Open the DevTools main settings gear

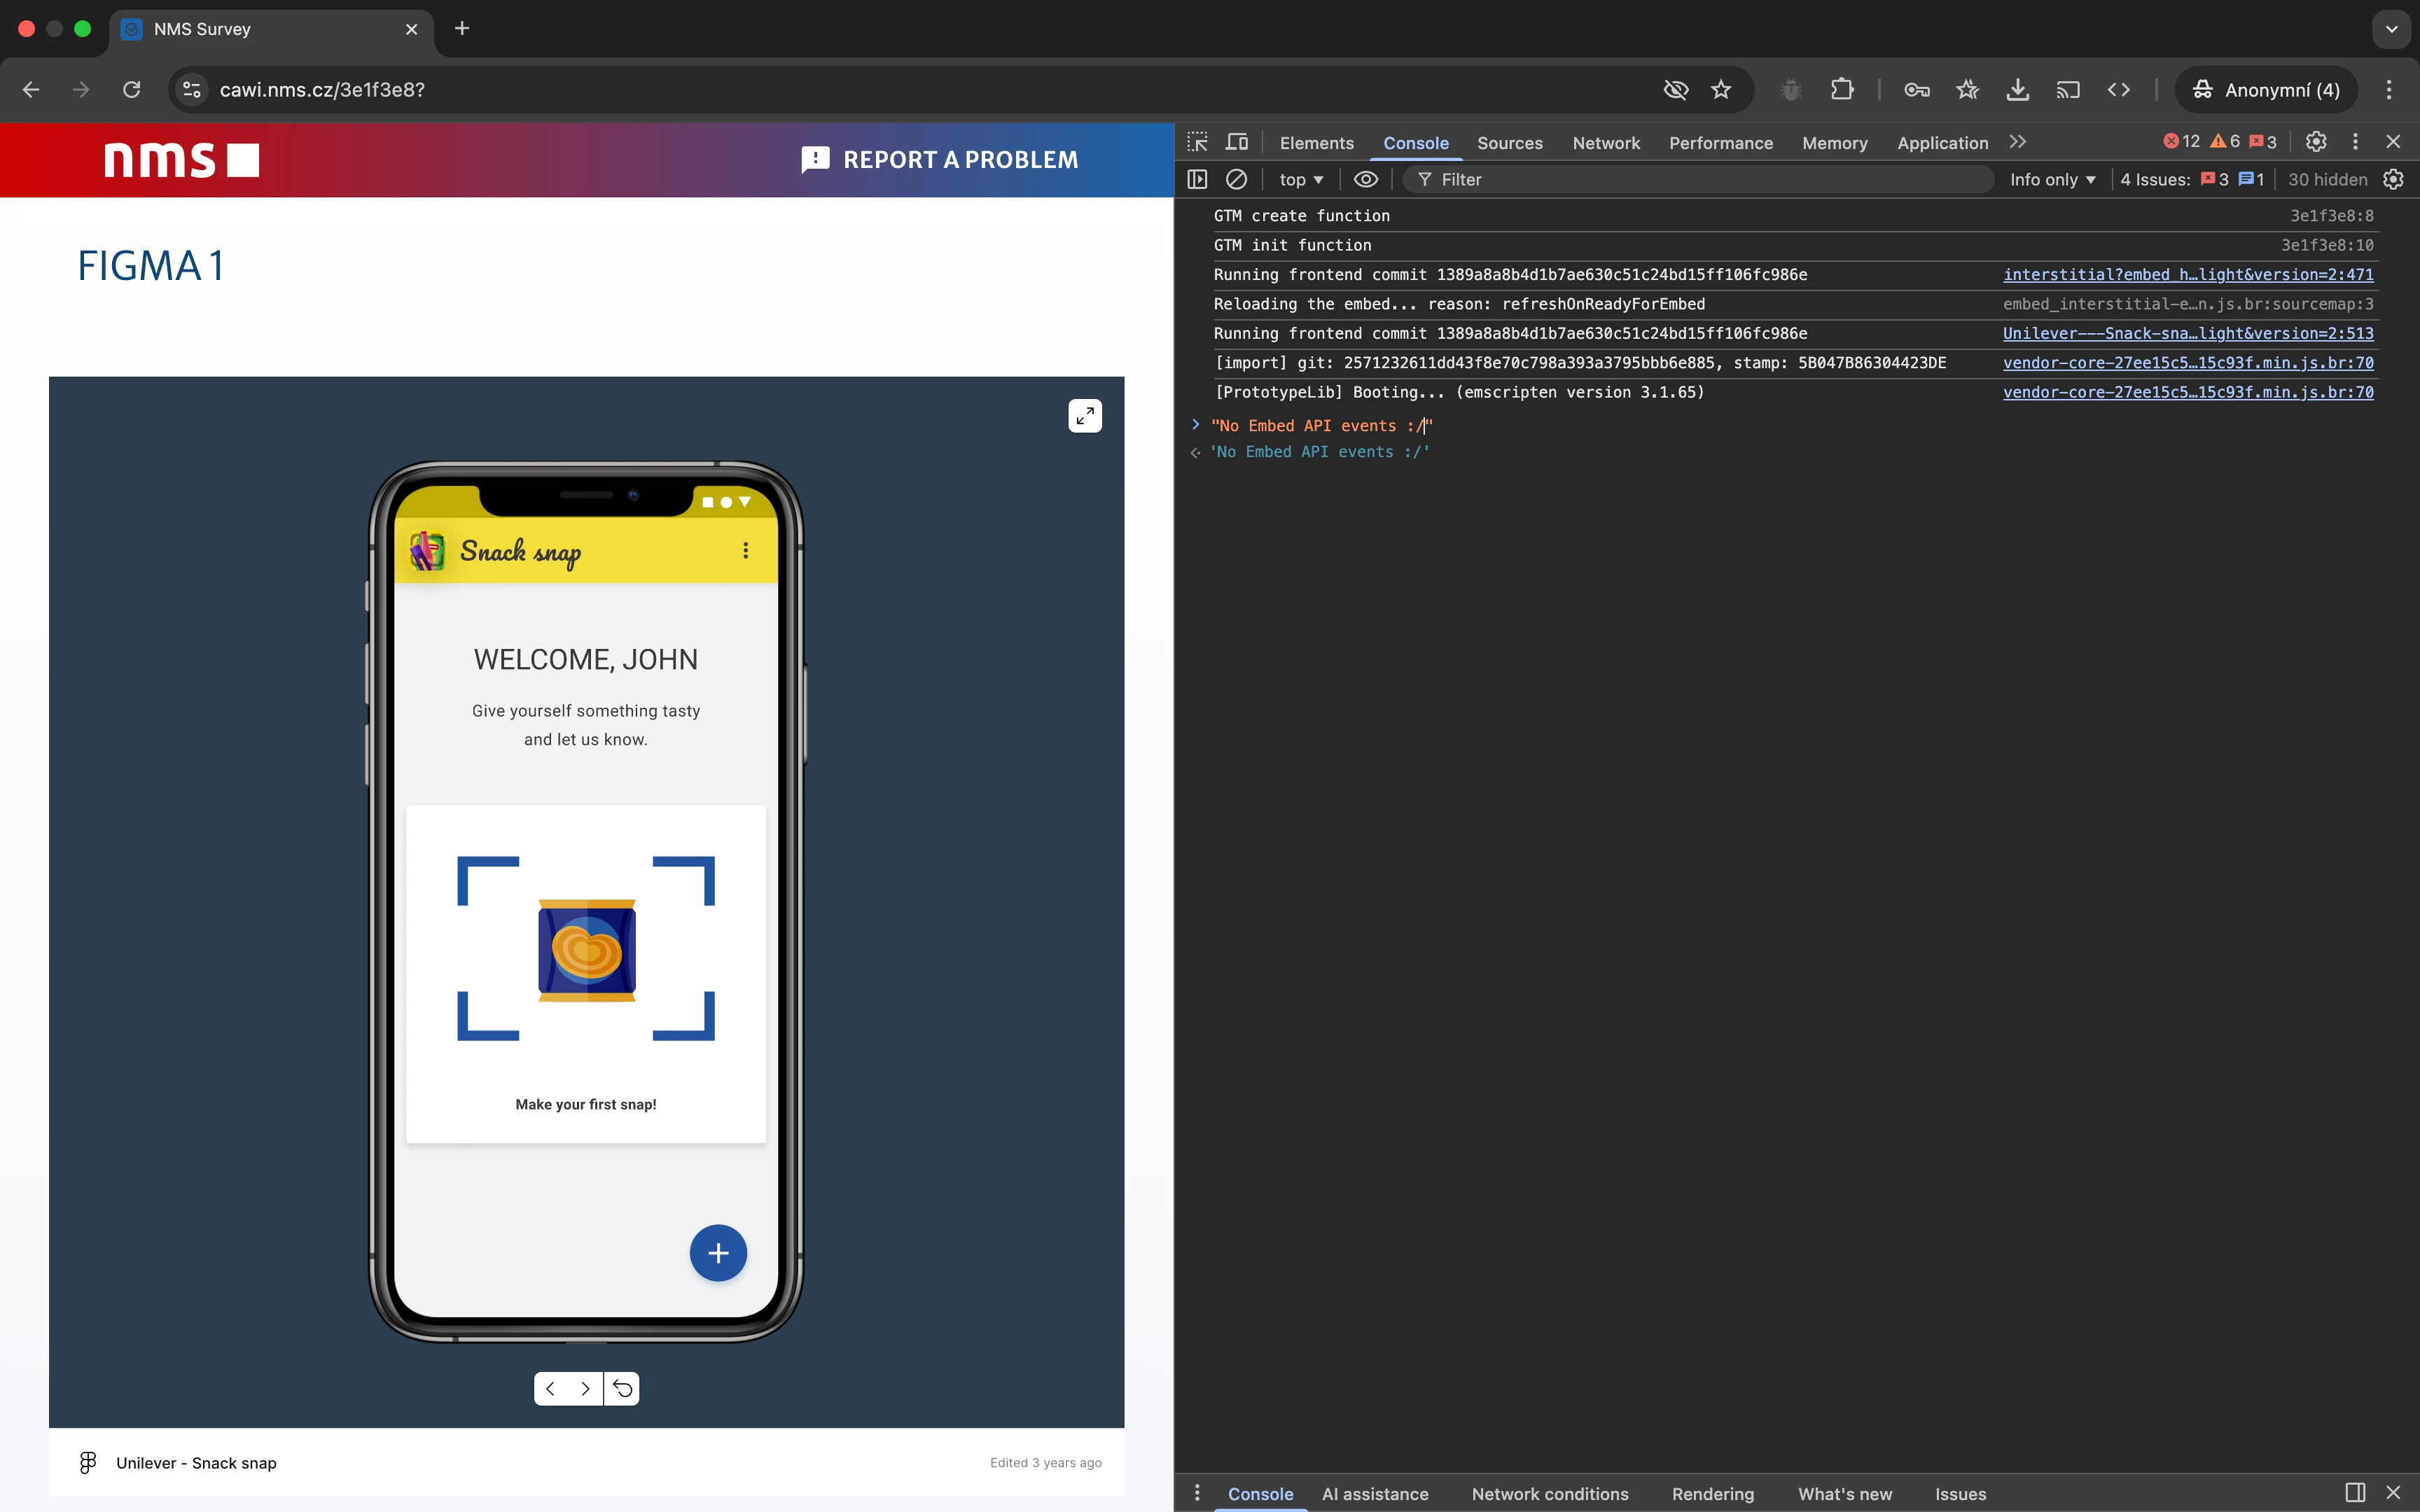point(2316,142)
